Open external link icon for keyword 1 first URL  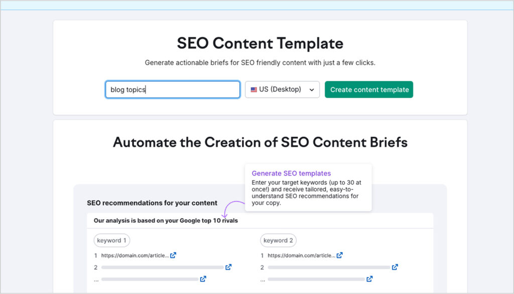173,255
